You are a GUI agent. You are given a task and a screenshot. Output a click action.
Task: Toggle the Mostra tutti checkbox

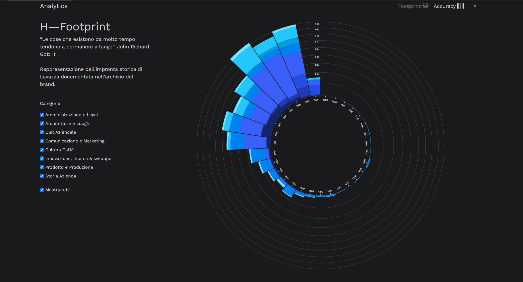(x=42, y=190)
